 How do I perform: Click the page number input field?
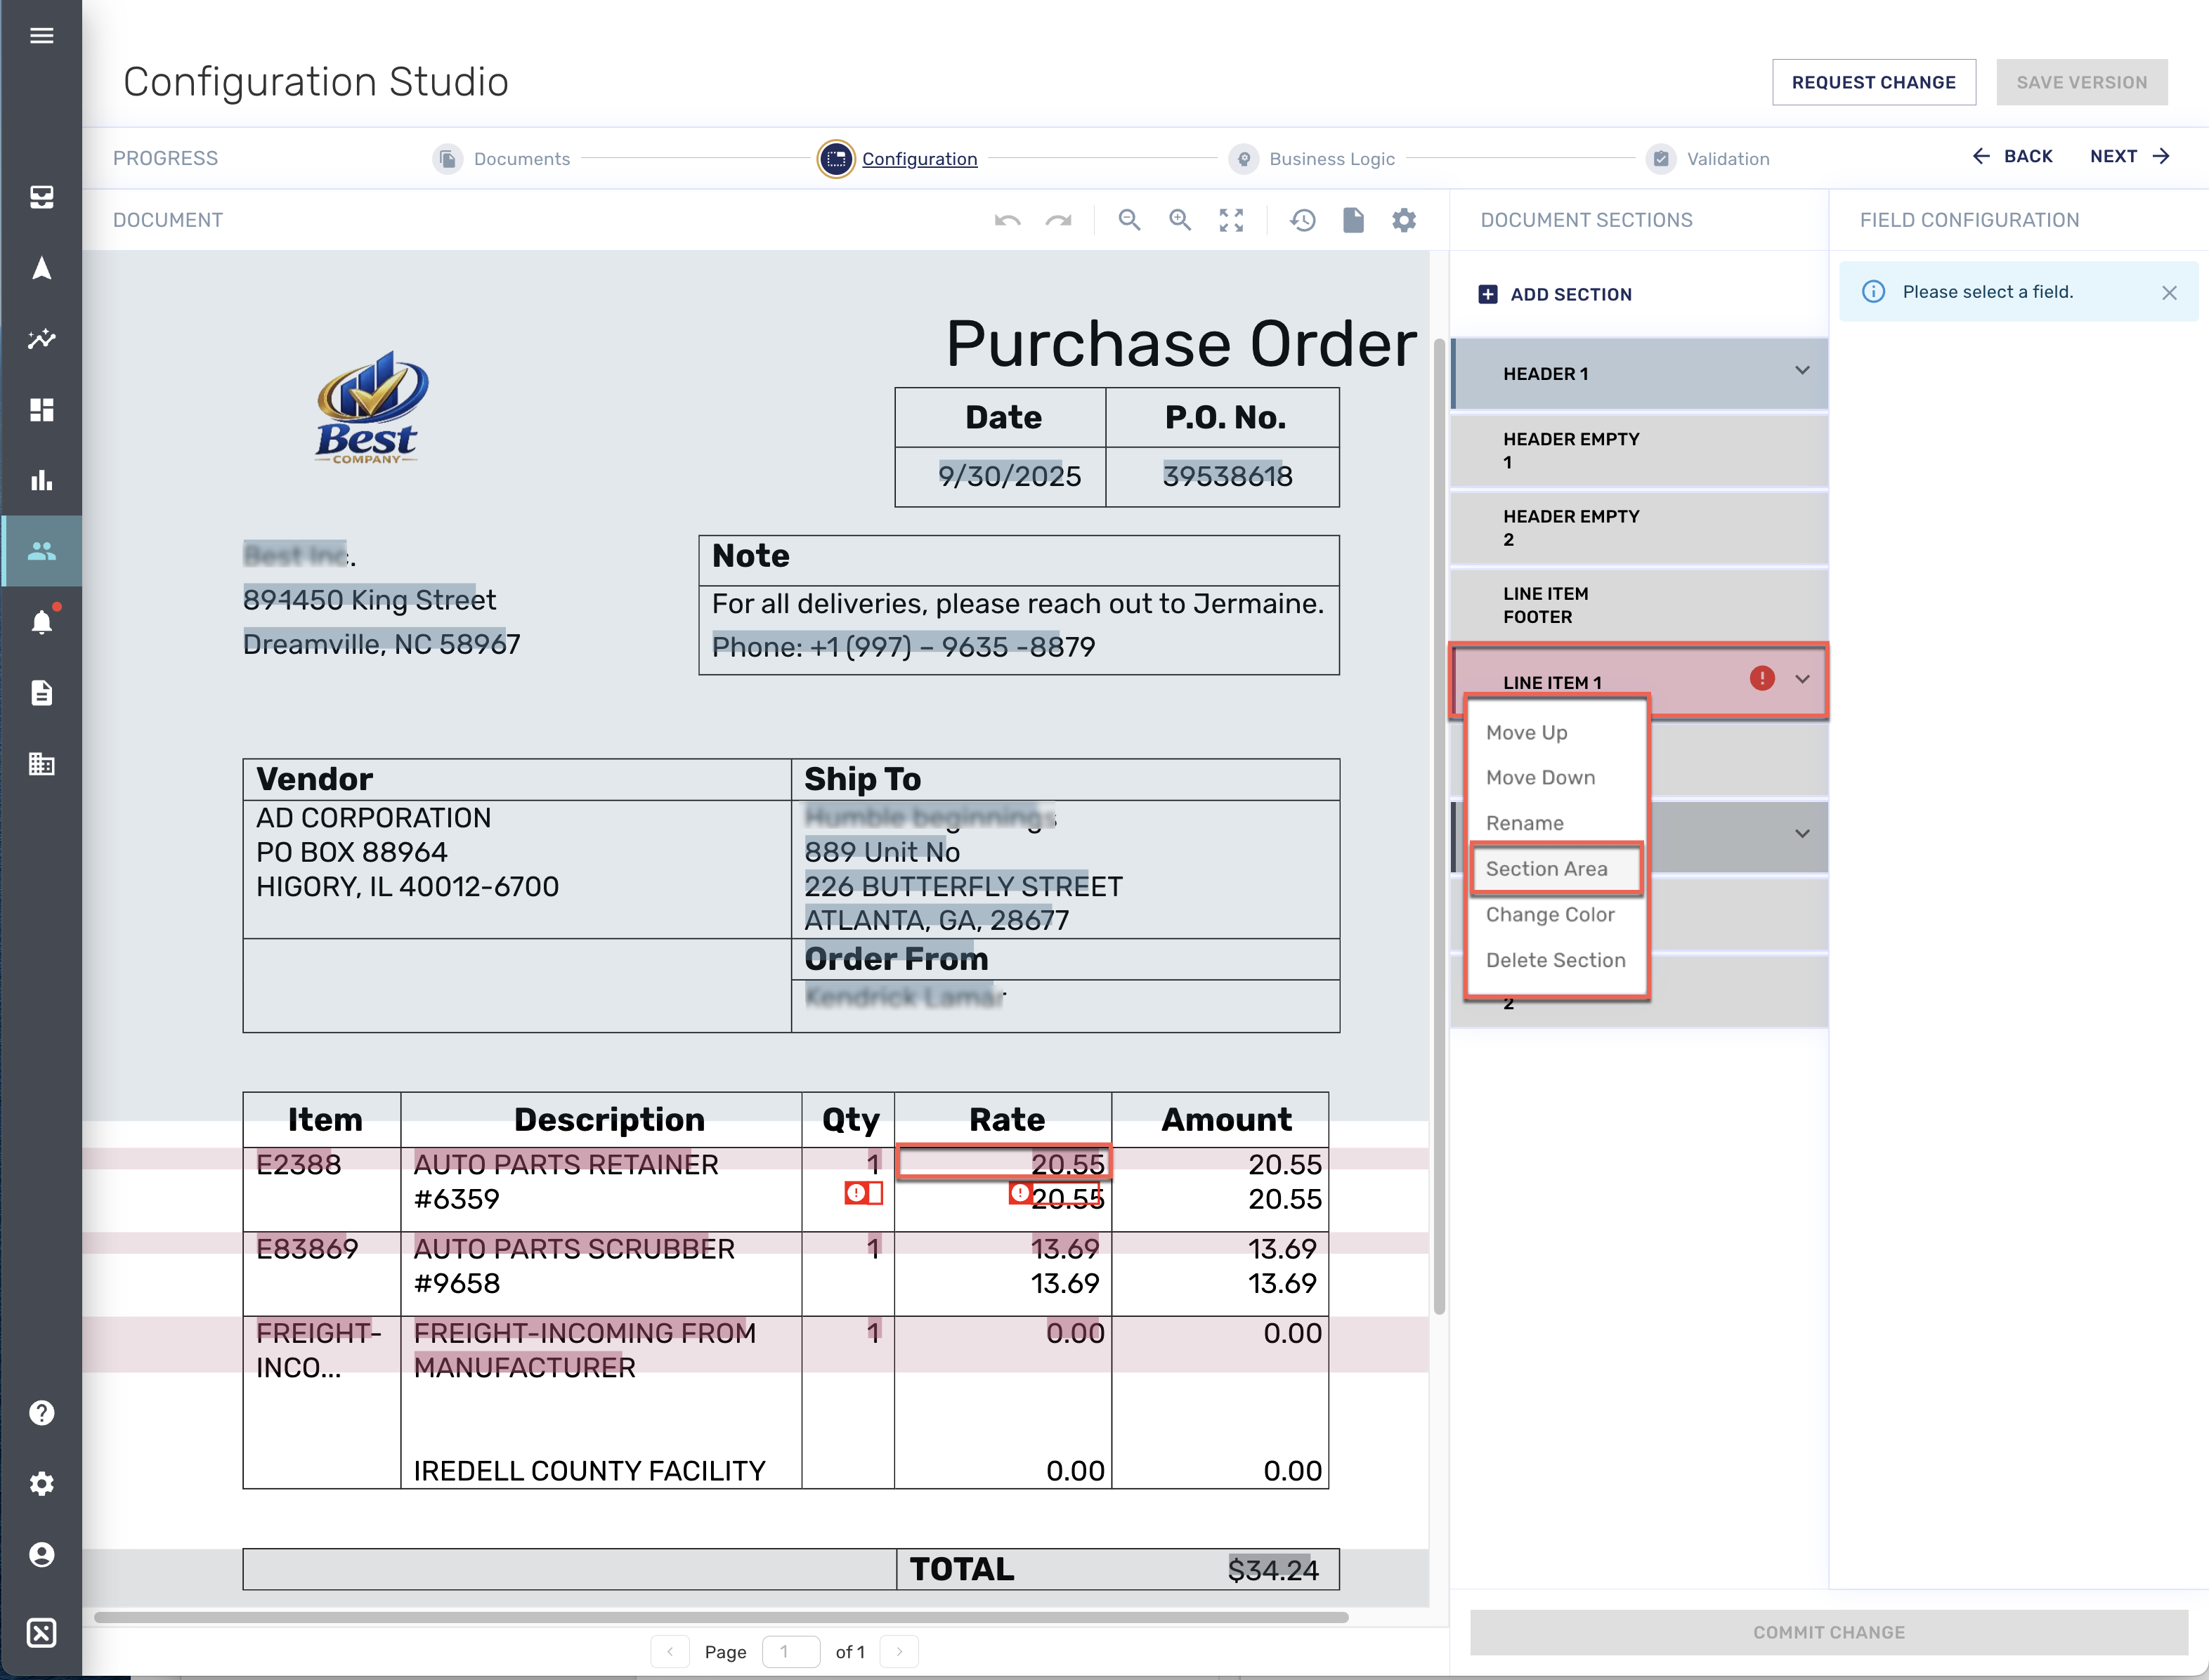[790, 1651]
